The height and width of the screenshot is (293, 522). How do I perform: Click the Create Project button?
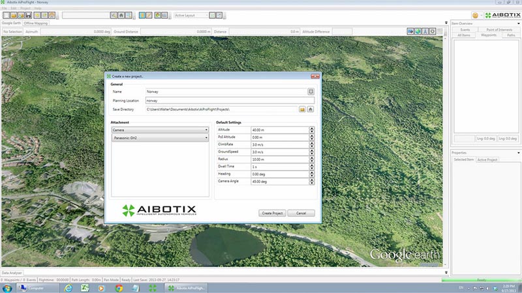[272, 213]
